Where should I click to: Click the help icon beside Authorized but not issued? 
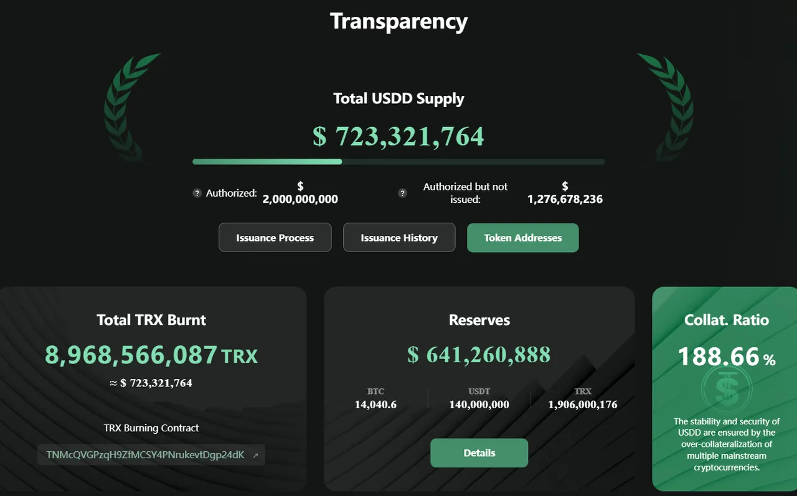click(x=402, y=193)
